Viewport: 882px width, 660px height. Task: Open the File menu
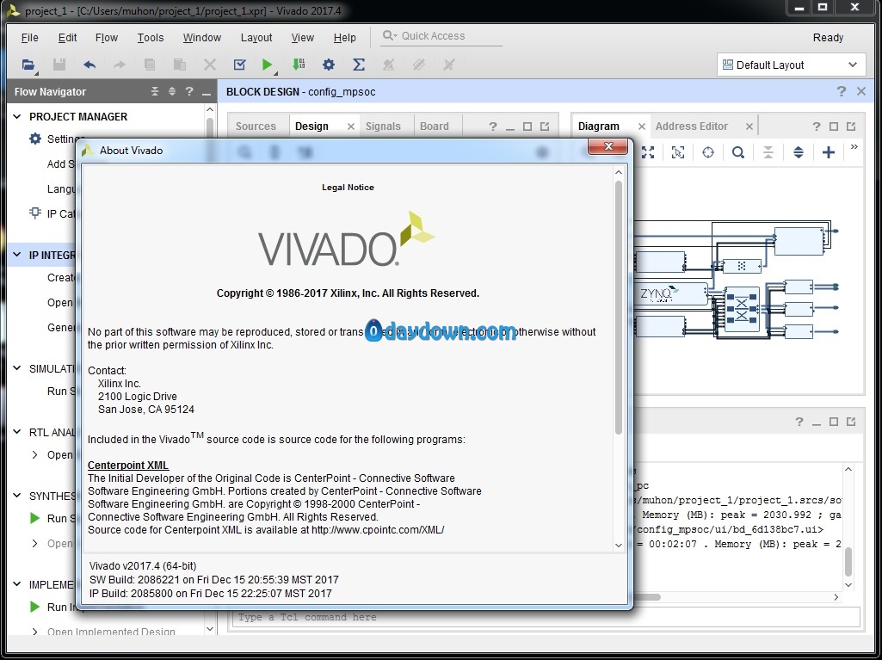(x=30, y=37)
